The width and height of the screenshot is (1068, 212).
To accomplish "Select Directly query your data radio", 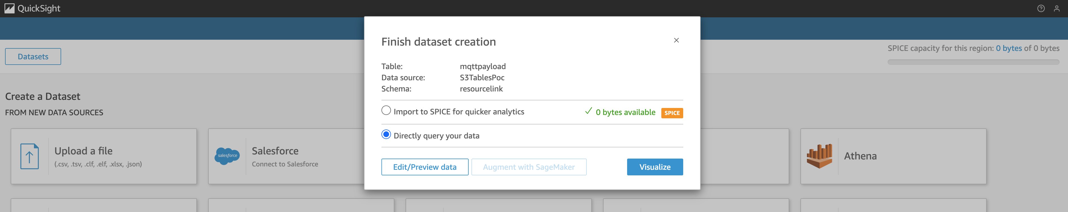I will (386, 135).
